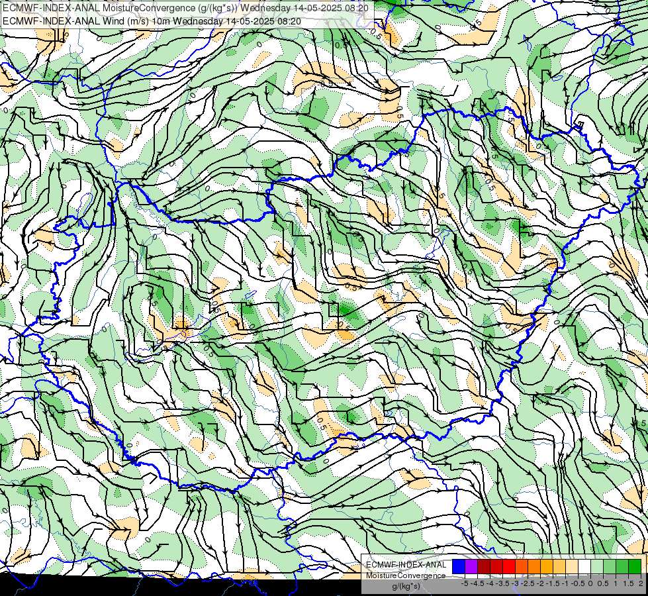Click the MoistureConvergence label in the legend
Viewport: 648px width, 596px height.
point(406,575)
